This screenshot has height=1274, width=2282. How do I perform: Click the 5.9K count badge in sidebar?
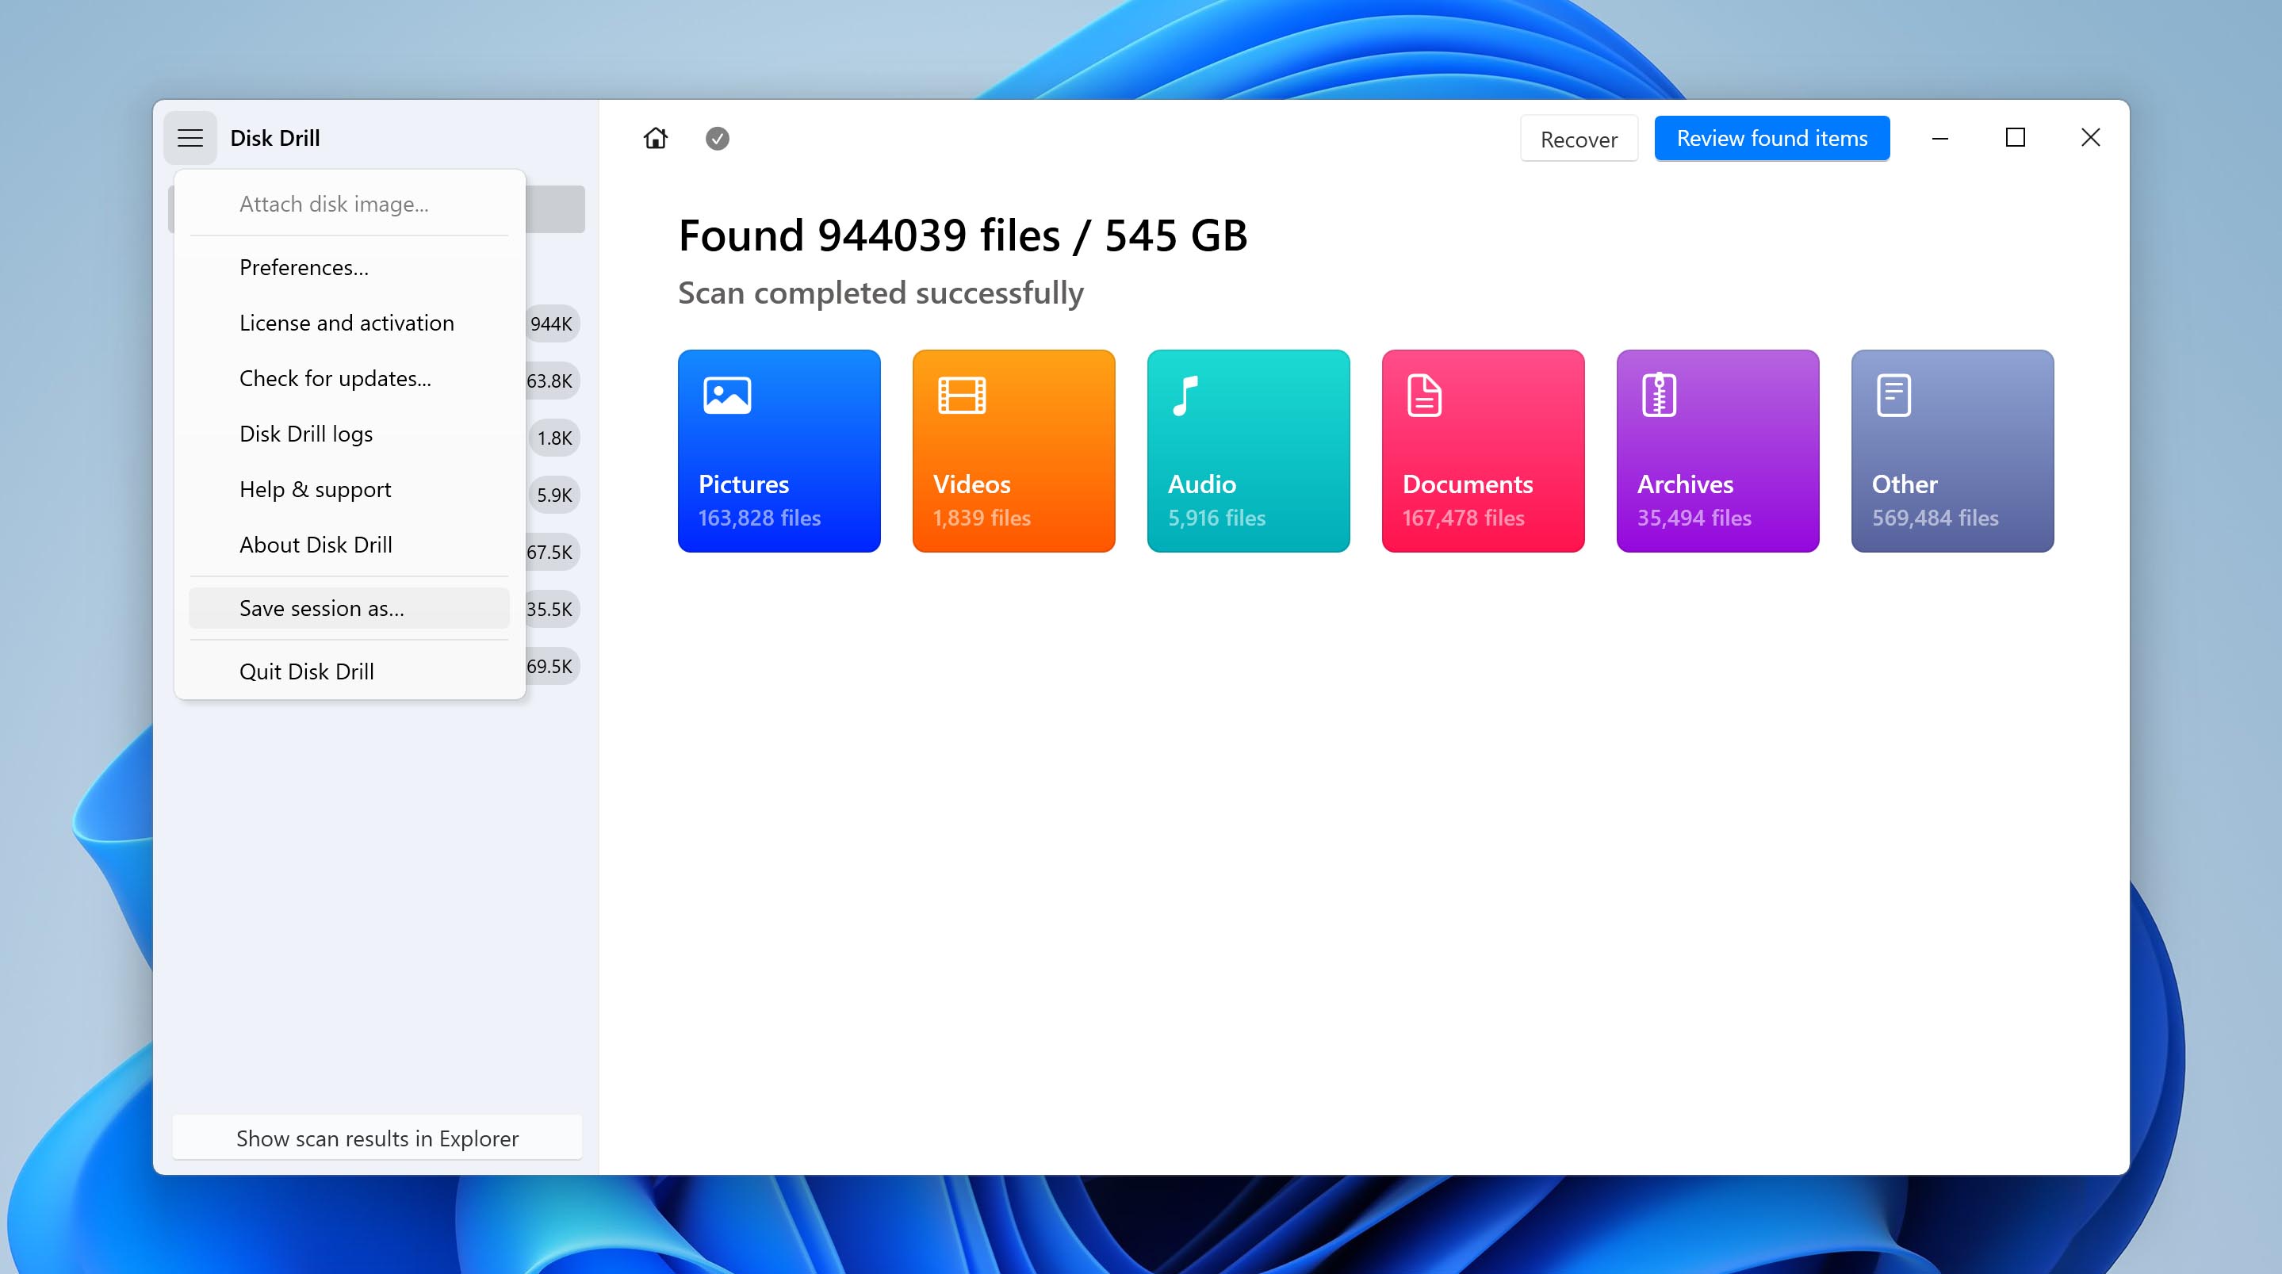pyautogui.click(x=554, y=495)
